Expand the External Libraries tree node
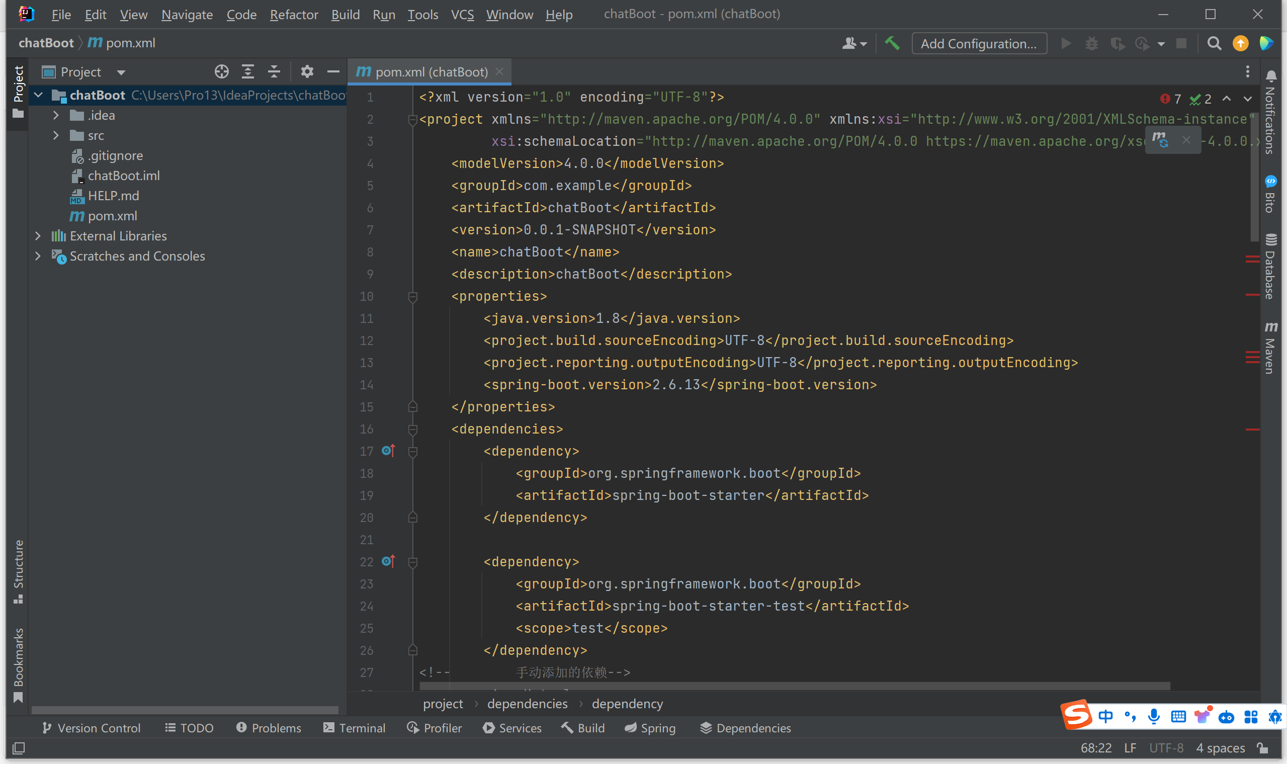The image size is (1287, 764). pos(37,235)
